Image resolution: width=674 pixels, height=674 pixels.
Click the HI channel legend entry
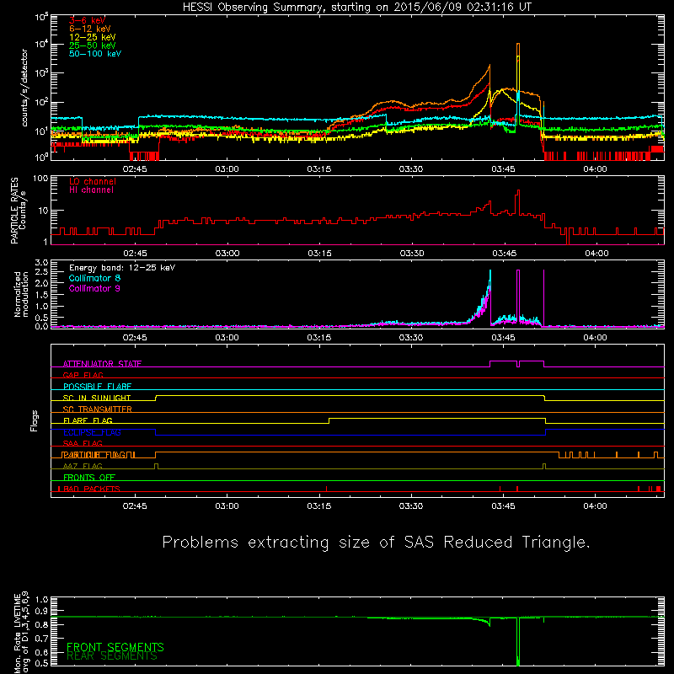[x=92, y=190]
